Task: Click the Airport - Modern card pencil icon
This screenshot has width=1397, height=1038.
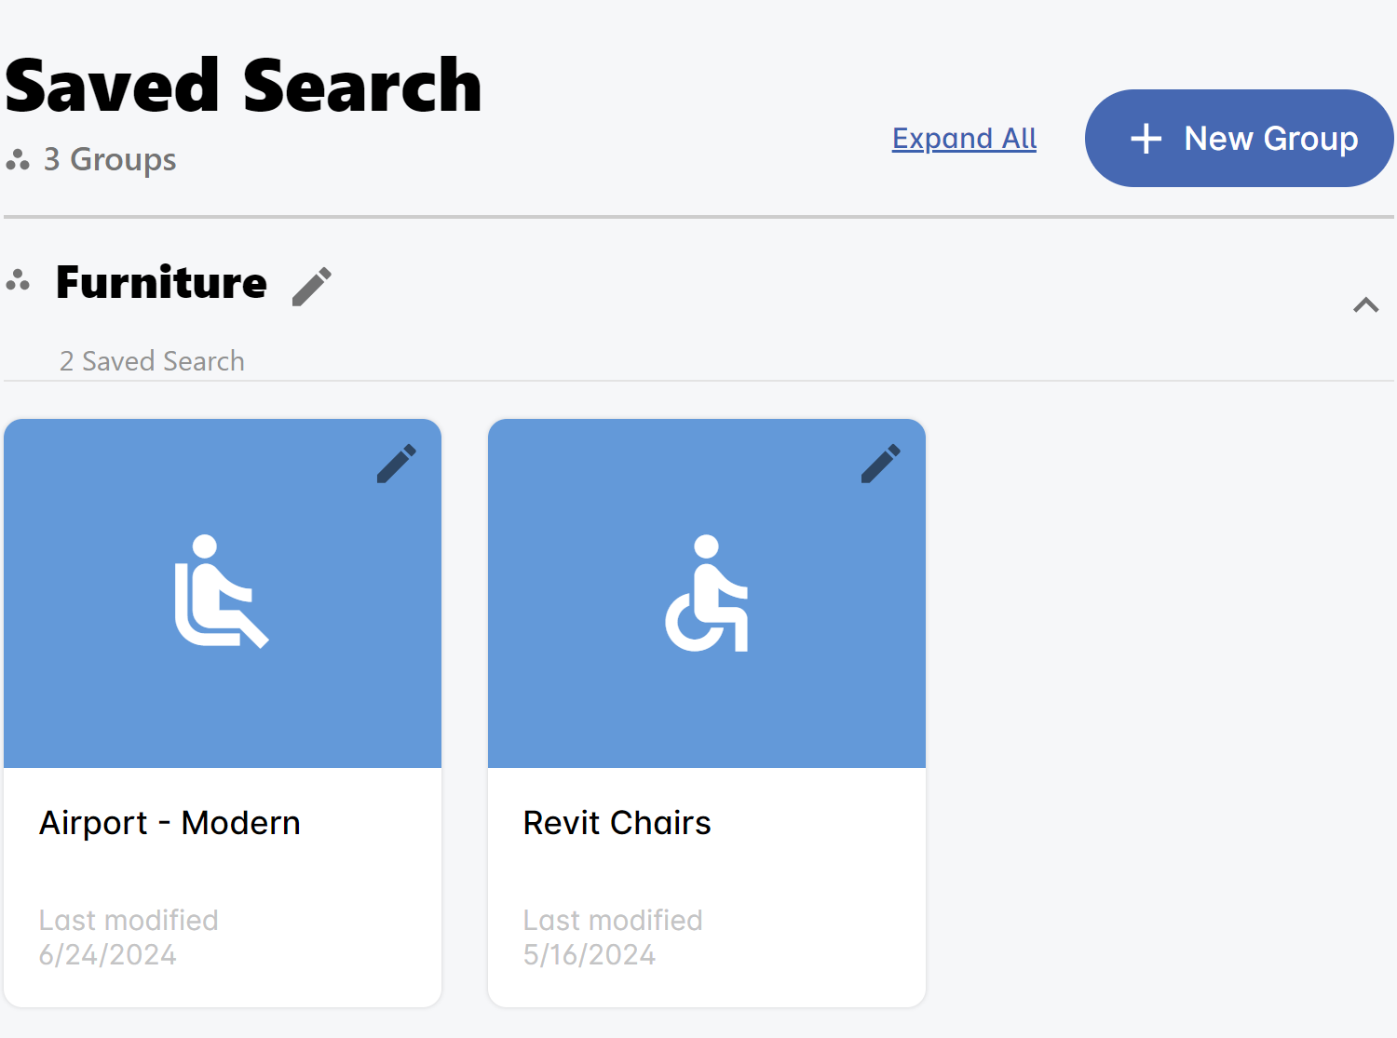Action: click(x=396, y=464)
